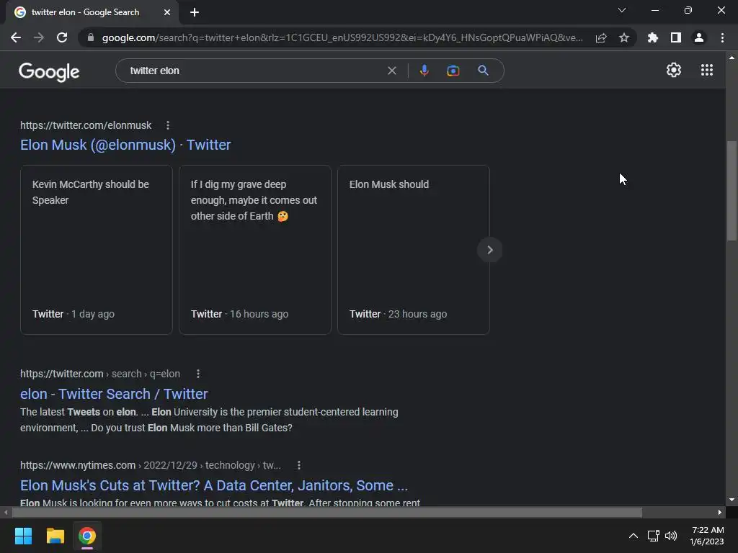
Task: Open Google apps grid
Action: [707, 70]
